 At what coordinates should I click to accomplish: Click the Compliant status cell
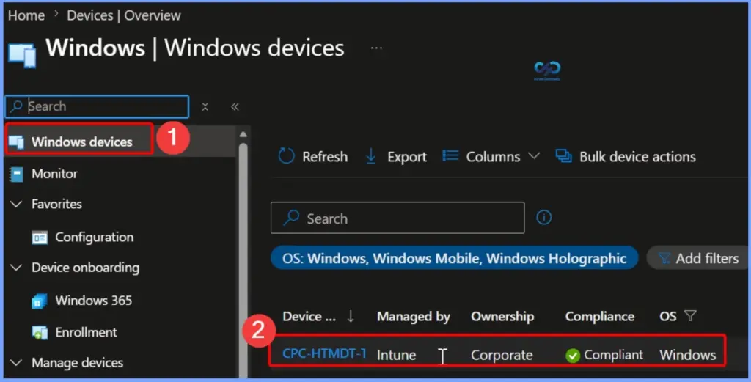coord(604,355)
